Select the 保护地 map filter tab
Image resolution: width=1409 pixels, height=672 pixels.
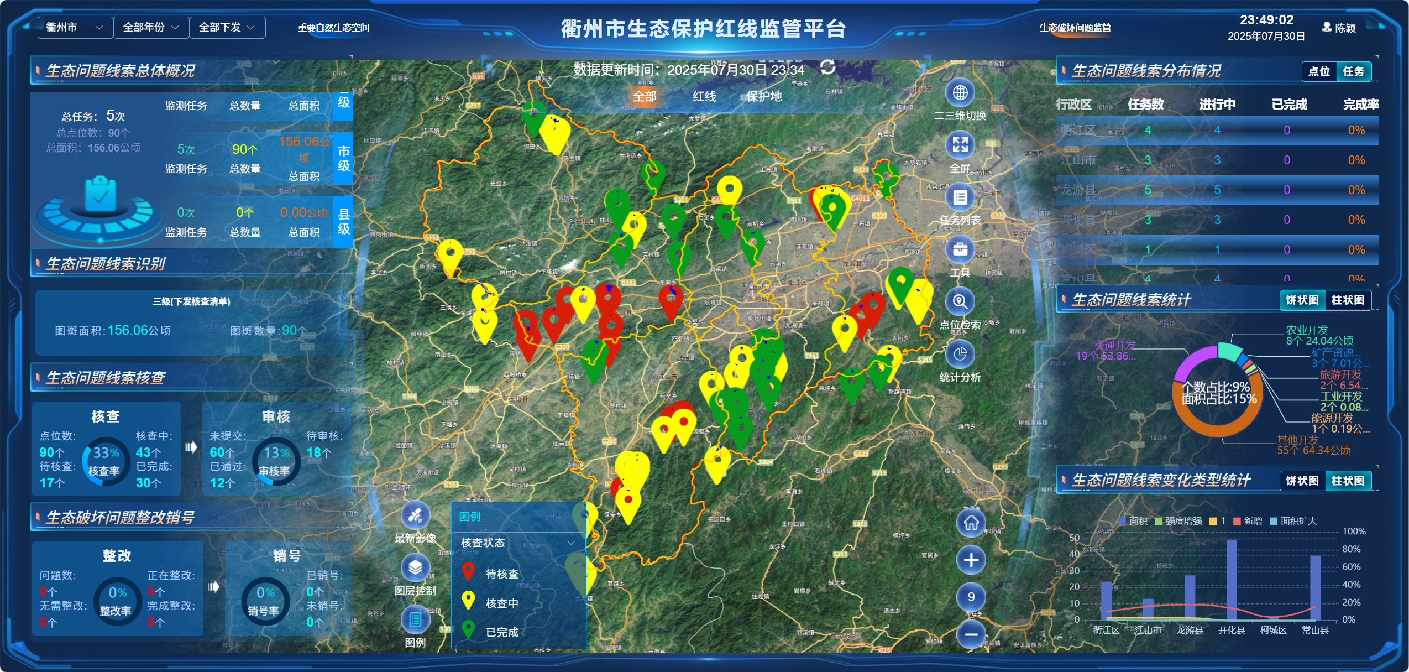click(x=764, y=96)
